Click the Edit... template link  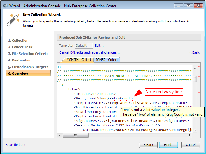[99, 46]
